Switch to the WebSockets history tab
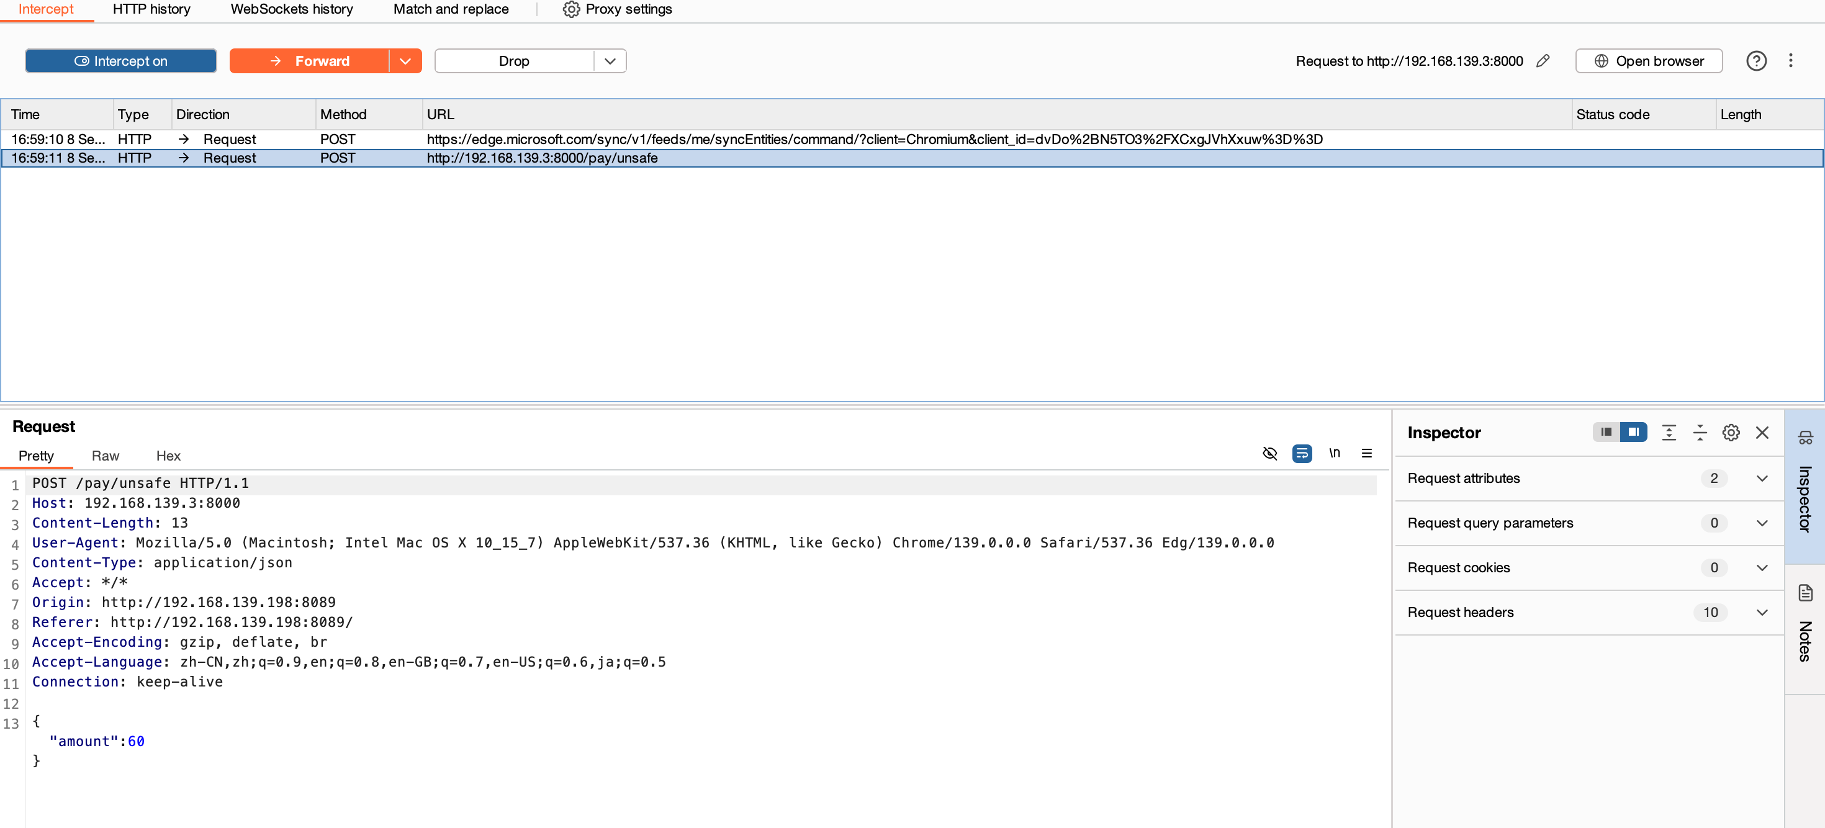 pyautogui.click(x=292, y=9)
